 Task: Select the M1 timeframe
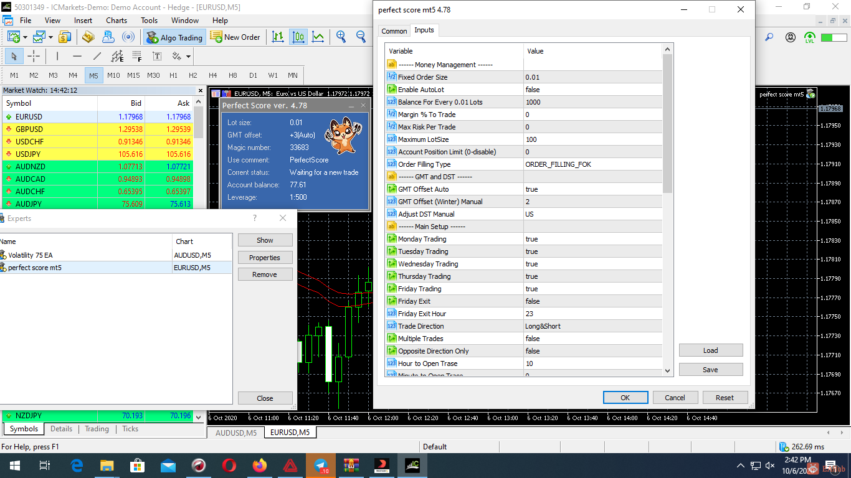coord(14,75)
